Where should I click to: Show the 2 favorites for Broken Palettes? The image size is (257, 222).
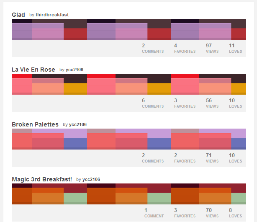(185, 158)
